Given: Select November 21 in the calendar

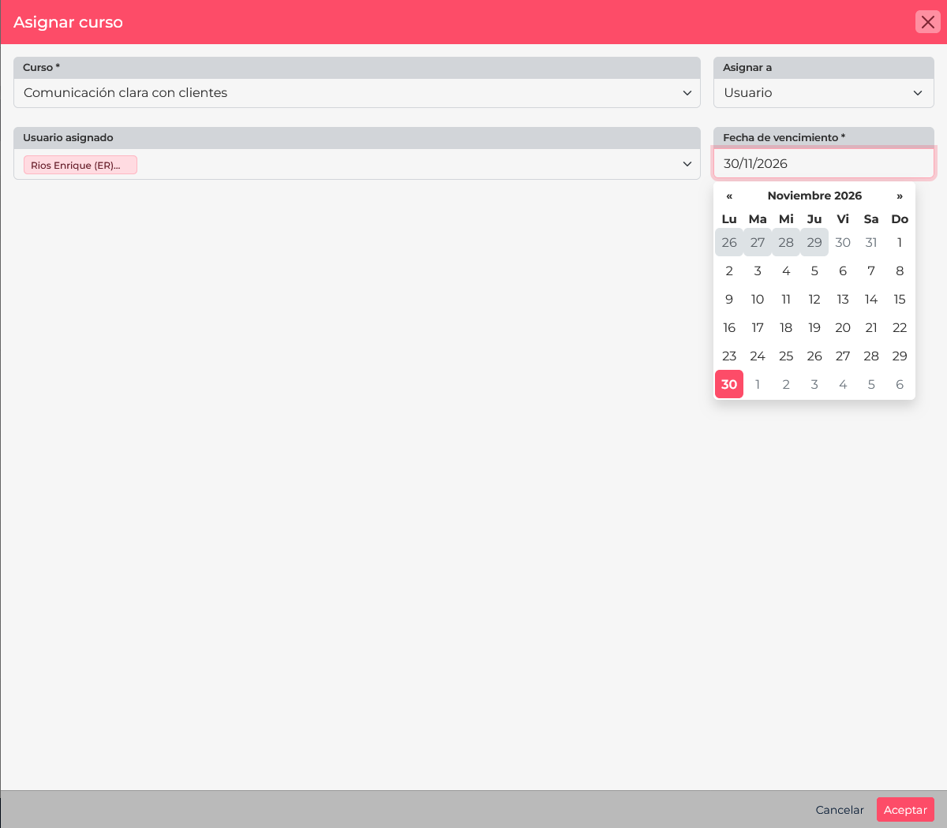Looking at the screenshot, I should pyautogui.click(x=871, y=328).
